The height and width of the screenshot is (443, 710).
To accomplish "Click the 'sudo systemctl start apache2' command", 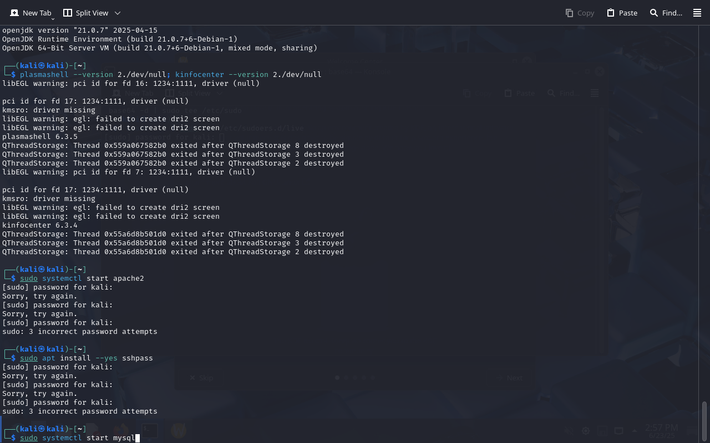I will 82,279.
